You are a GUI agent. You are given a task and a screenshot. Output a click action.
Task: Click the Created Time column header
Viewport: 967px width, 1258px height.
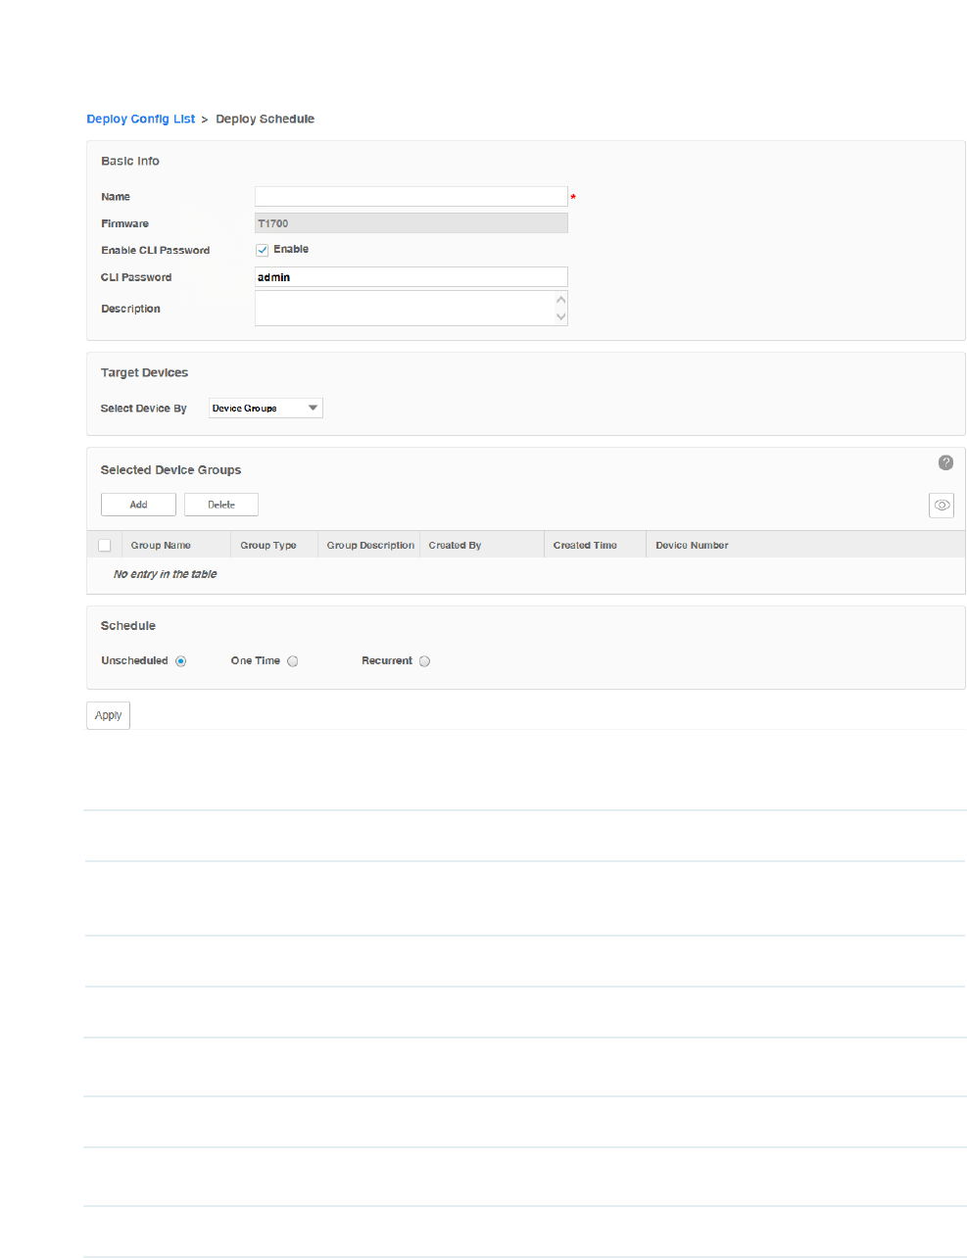coord(585,546)
